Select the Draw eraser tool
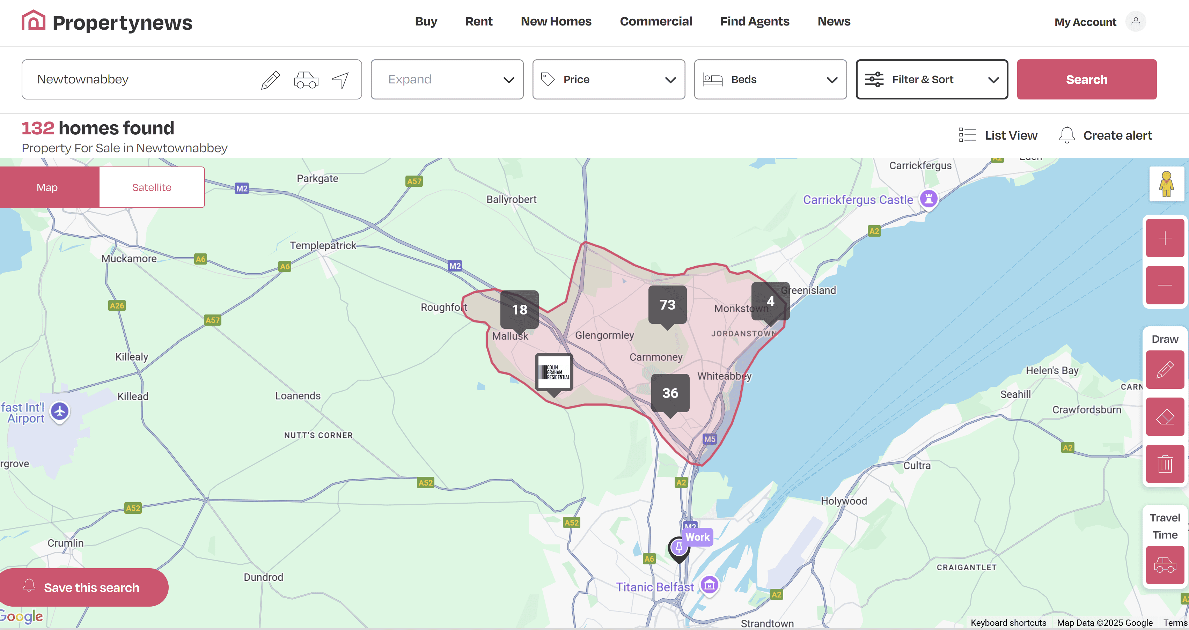1189x630 pixels. point(1165,416)
